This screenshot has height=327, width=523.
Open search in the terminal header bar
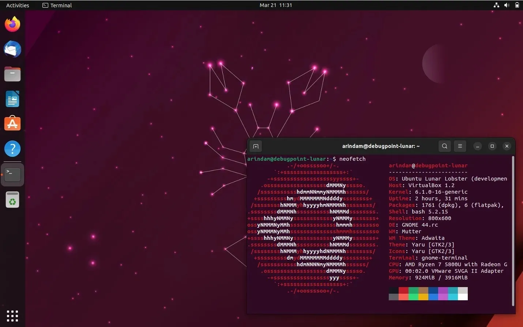point(444,146)
